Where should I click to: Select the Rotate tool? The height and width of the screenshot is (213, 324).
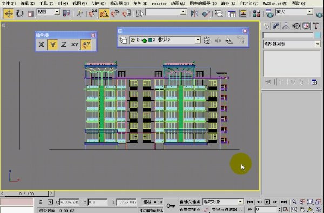pyautogui.click(x=19, y=14)
